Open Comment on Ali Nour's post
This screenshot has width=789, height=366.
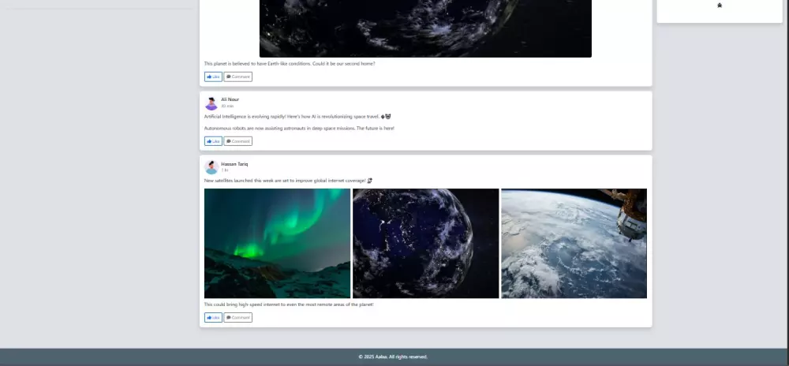click(238, 141)
